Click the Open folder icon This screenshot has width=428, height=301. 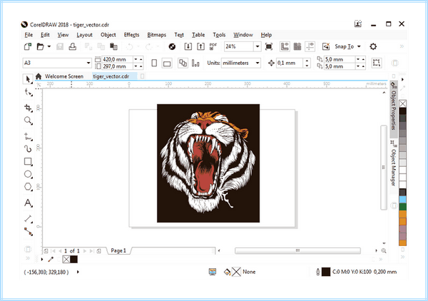(x=41, y=46)
